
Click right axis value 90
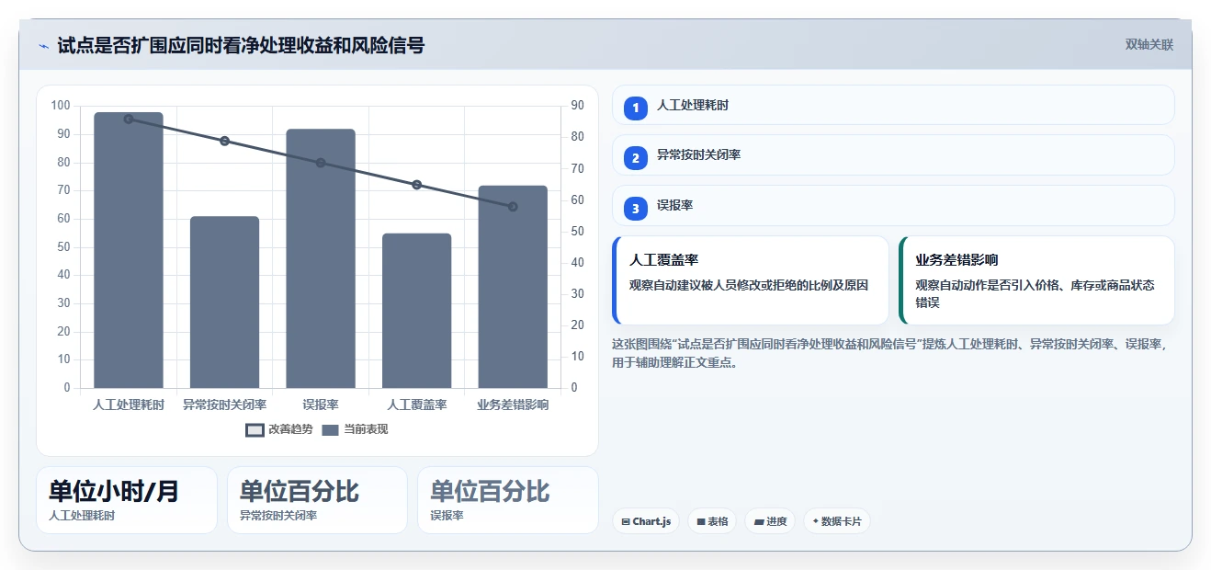coord(578,106)
